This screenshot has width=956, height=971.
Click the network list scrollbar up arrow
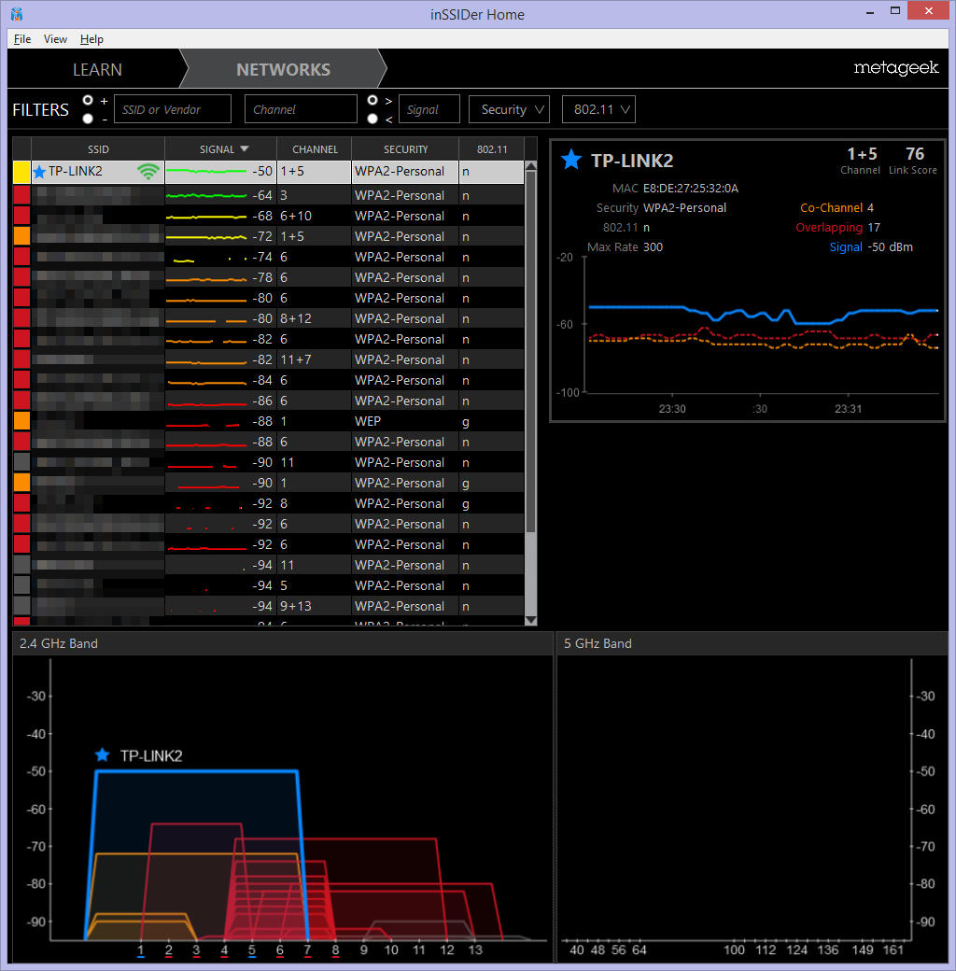coord(530,166)
